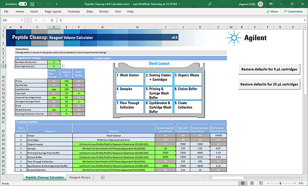The height and width of the screenshot is (186, 308).
Task: Click the zoom slider handle
Action: (280, 183)
